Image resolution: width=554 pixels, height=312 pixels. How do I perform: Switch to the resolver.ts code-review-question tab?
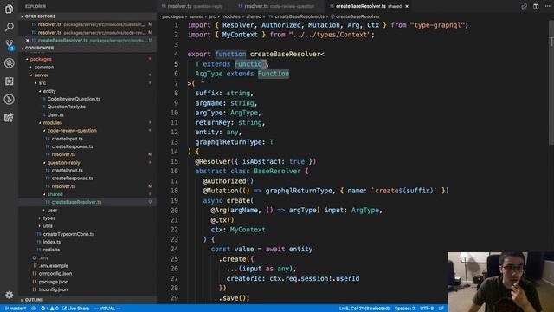pos(276,6)
